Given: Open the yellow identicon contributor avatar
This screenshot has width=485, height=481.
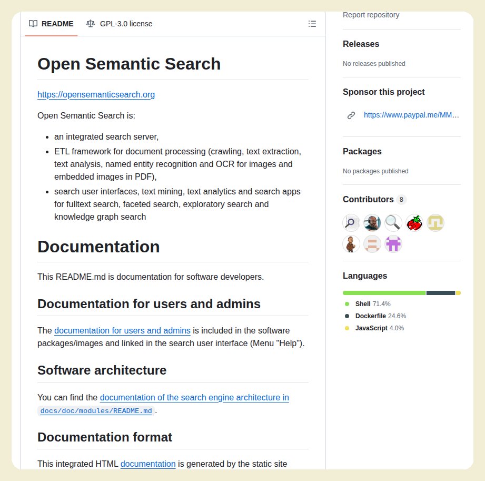Looking at the screenshot, I should (x=435, y=222).
